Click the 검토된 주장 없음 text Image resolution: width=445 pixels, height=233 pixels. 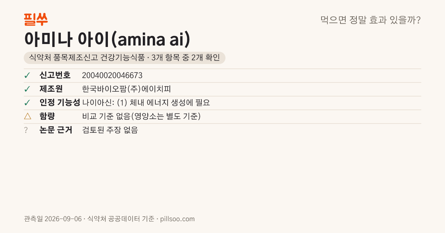coord(110,130)
